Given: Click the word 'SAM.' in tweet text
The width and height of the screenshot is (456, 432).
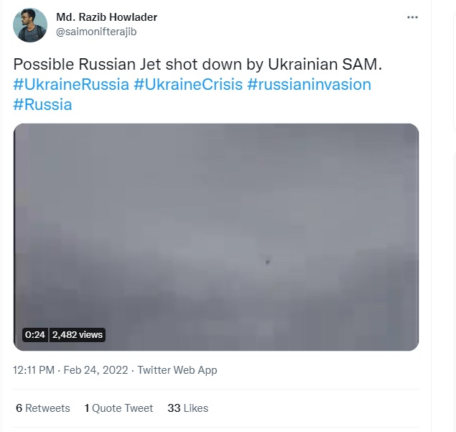Looking at the screenshot, I should tap(365, 64).
